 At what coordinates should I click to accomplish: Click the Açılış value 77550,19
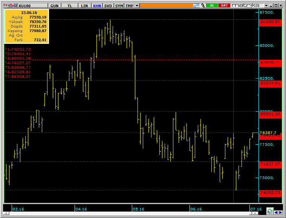pos(38,17)
